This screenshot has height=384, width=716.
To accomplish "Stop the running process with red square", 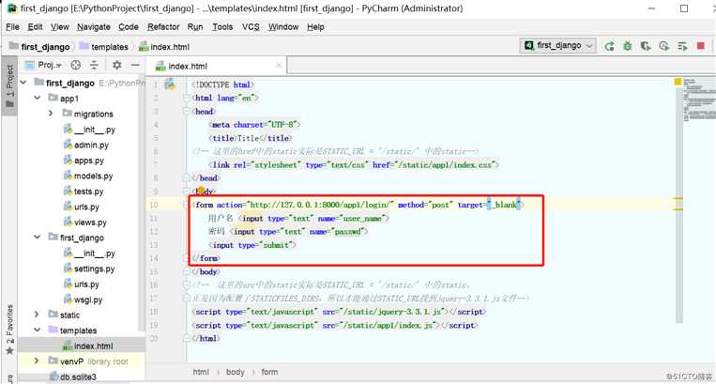I will pos(700,46).
